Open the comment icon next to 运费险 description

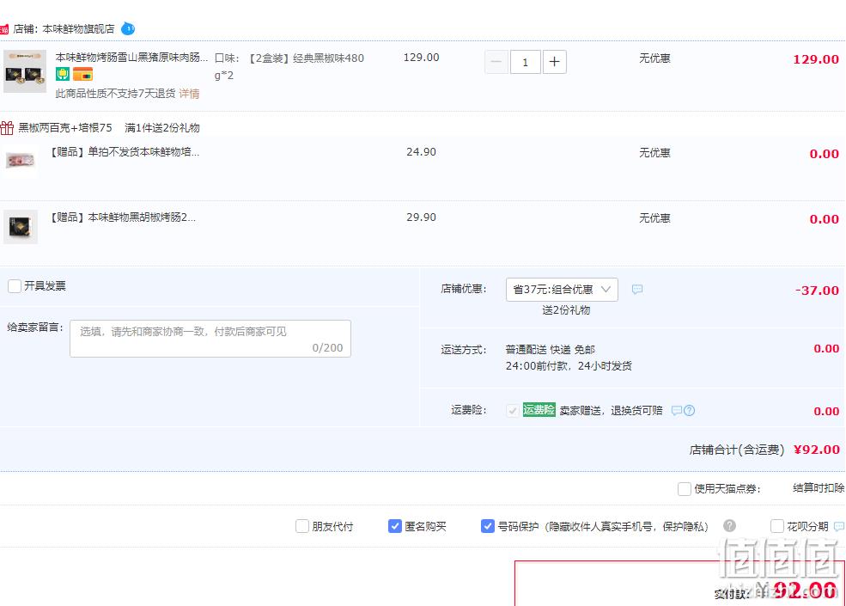pos(677,411)
